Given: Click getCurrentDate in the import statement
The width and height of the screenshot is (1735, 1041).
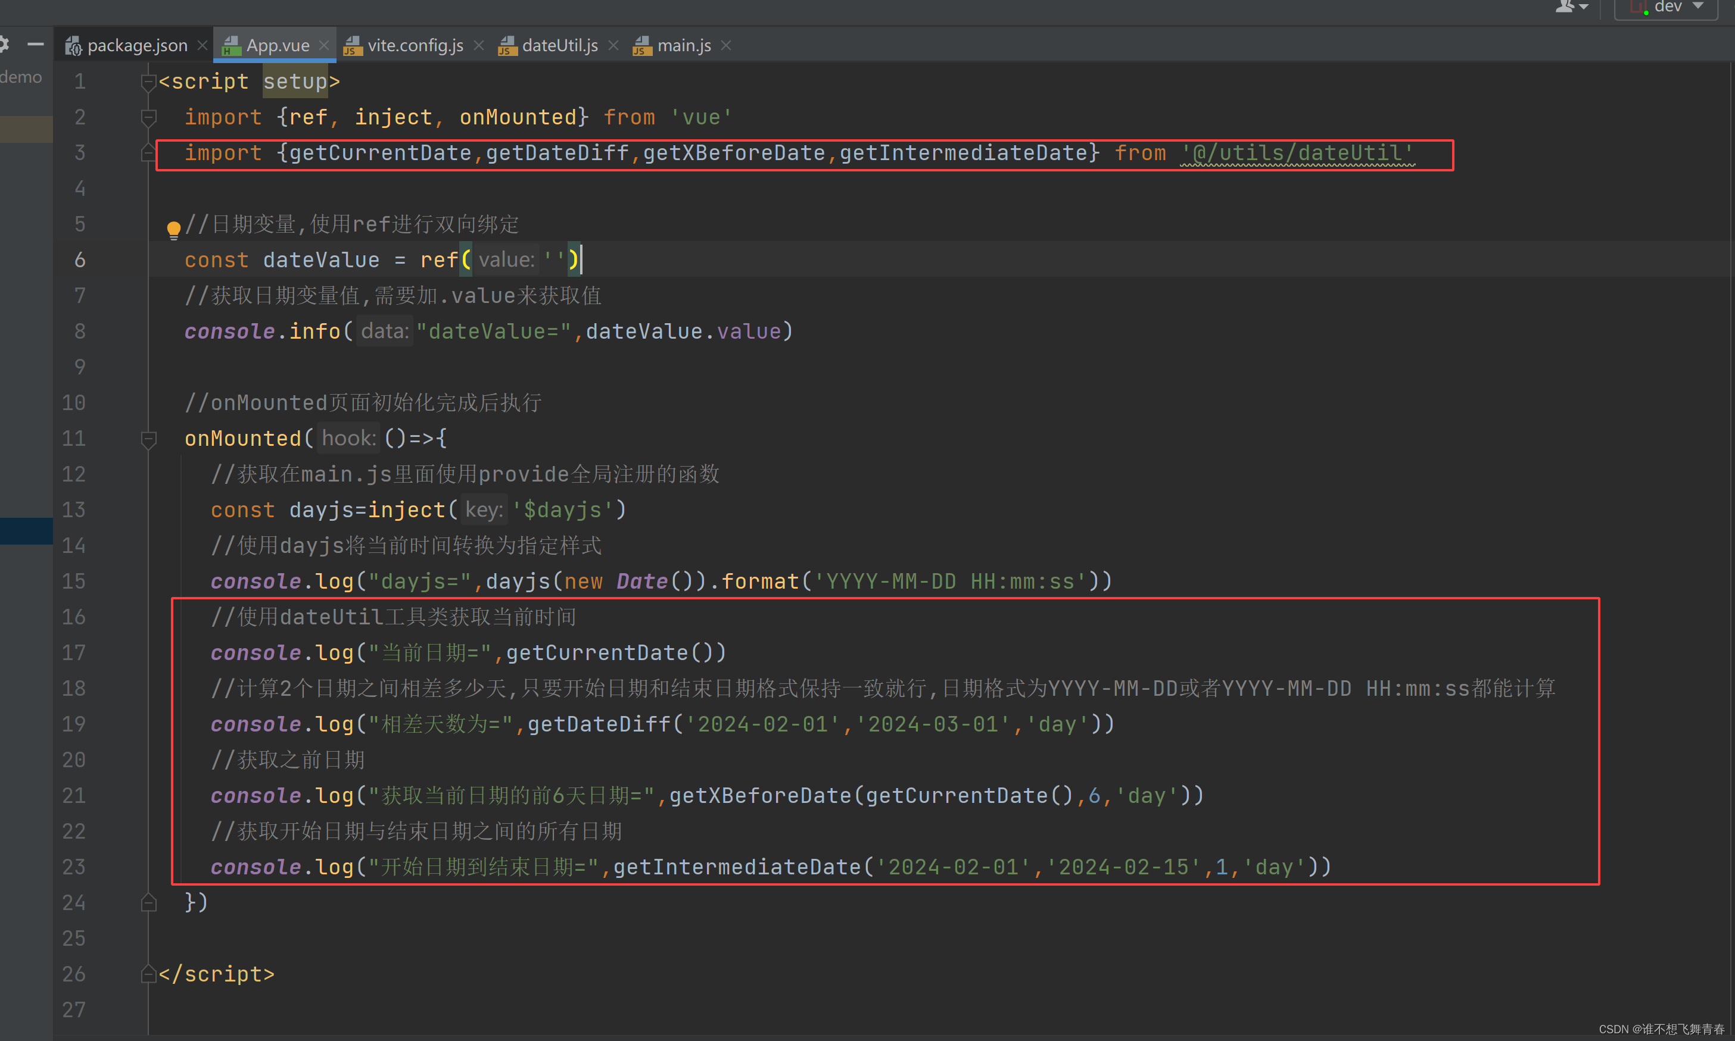Looking at the screenshot, I should (380, 153).
